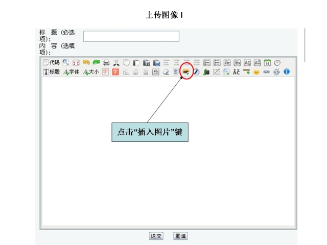Insert date using the calendar icon
The width and height of the screenshot is (327, 245).
point(267,63)
